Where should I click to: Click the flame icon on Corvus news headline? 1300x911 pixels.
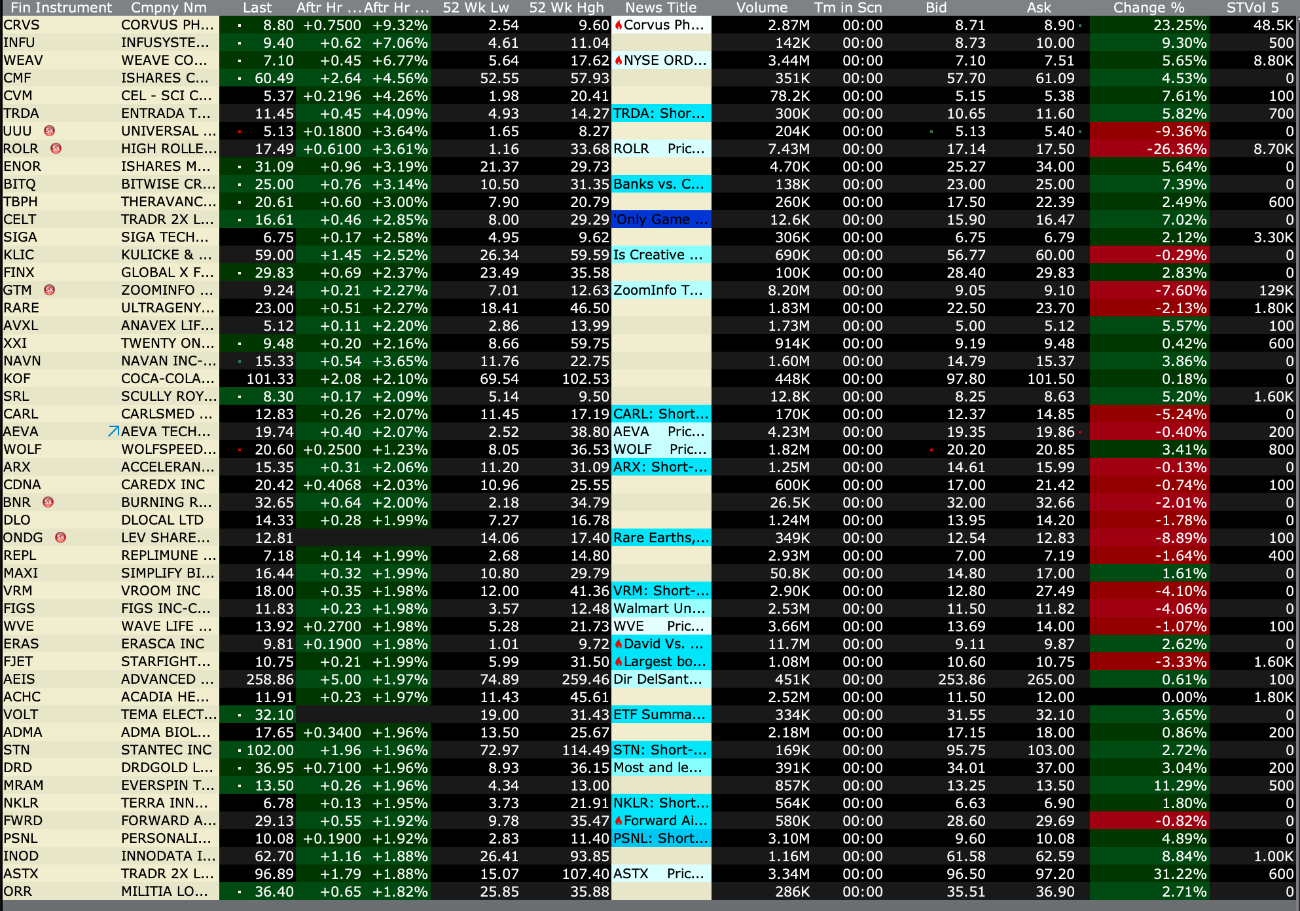(x=619, y=26)
